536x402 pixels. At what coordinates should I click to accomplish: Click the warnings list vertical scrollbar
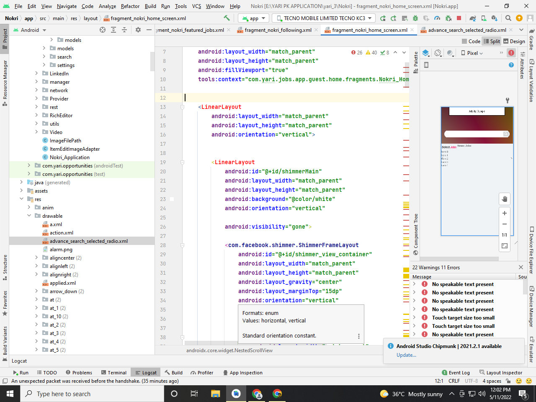(x=525, y=287)
